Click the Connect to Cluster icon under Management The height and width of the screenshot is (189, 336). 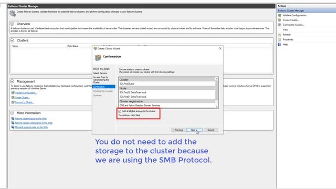click(13, 102)
